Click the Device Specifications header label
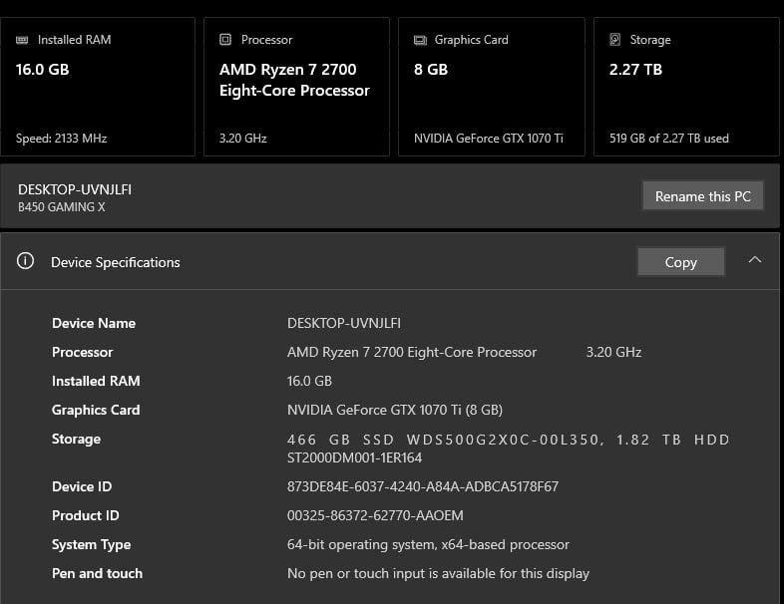This screenshot has width=784, height=604. click(x=116, y=262)
